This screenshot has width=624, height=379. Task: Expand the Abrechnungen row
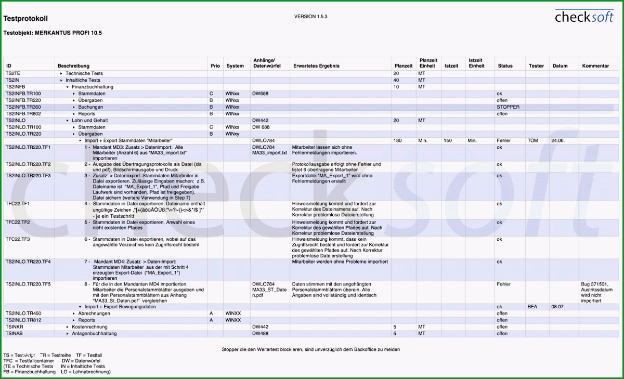[74, 313]
